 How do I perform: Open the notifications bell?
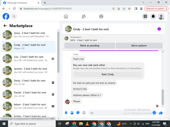(x=153, y=17)
